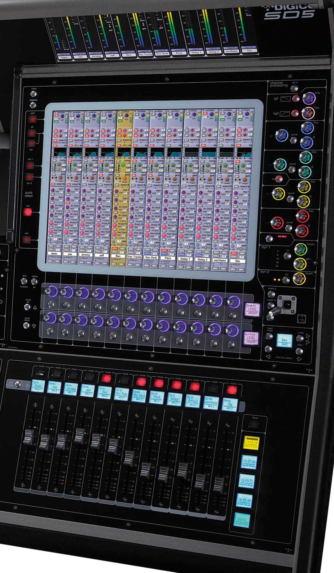334x573 pixels.
Task: Grab the Voc Verb channel fader cap
Action: click(x=129, y=458)
